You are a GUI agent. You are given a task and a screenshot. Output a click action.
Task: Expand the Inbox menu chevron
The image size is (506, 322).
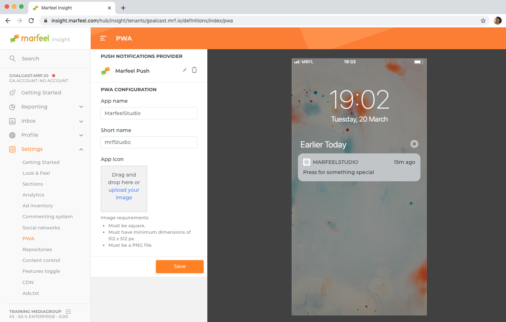(81, 121)
